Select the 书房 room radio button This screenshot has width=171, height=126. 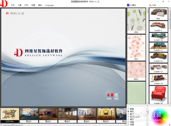pyautogui.click(x=128, y=125)
